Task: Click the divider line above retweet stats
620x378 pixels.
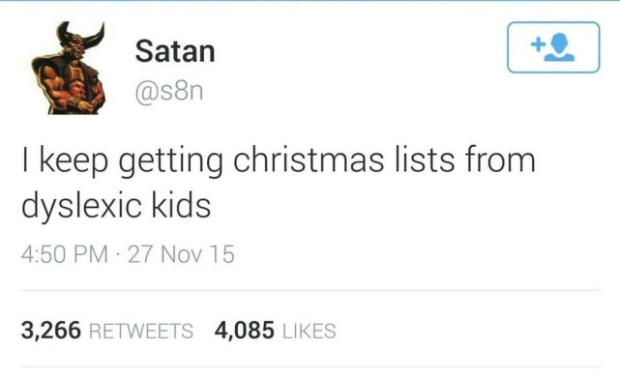Action: [310, 291]
